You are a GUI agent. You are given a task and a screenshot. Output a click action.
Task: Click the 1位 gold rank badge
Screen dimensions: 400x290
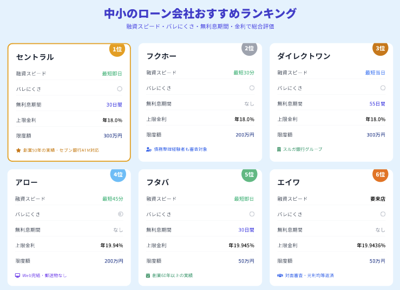click(x=117, y=49)
